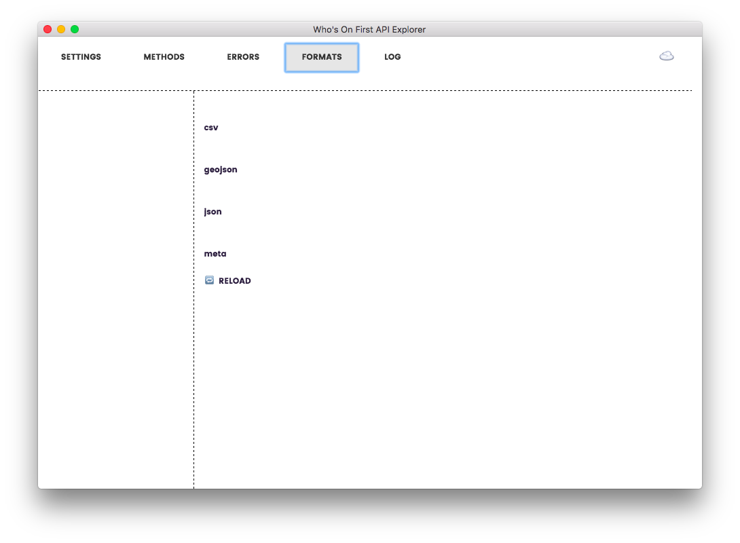The width and height of the screenshot is (740, 543).
Task: Switch to the Methods tab
Action: point(164,56)
